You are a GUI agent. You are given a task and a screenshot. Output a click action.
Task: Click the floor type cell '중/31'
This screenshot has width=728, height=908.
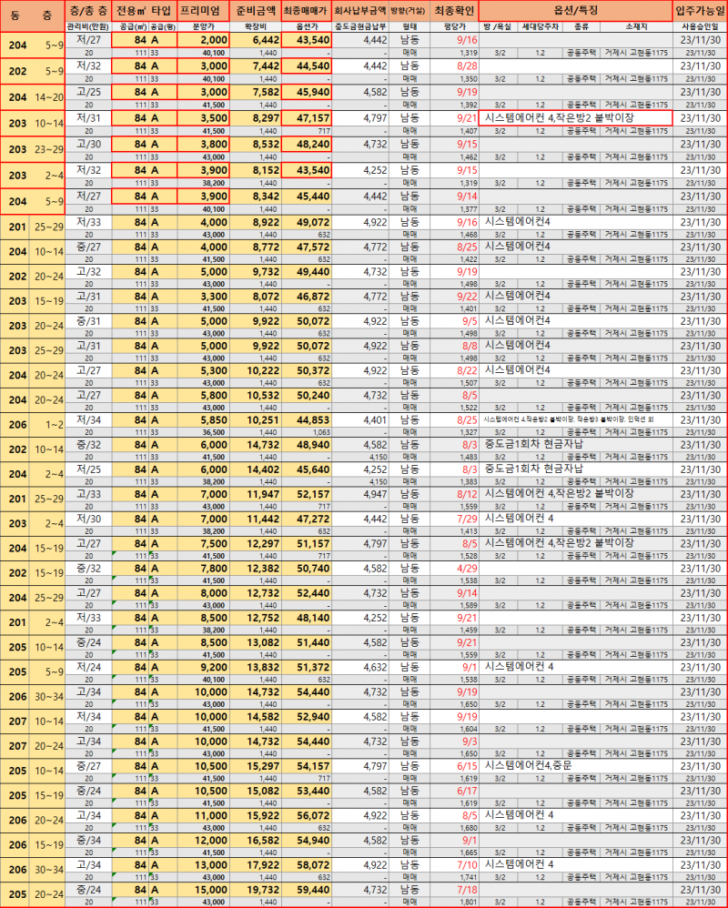point(88,321)
